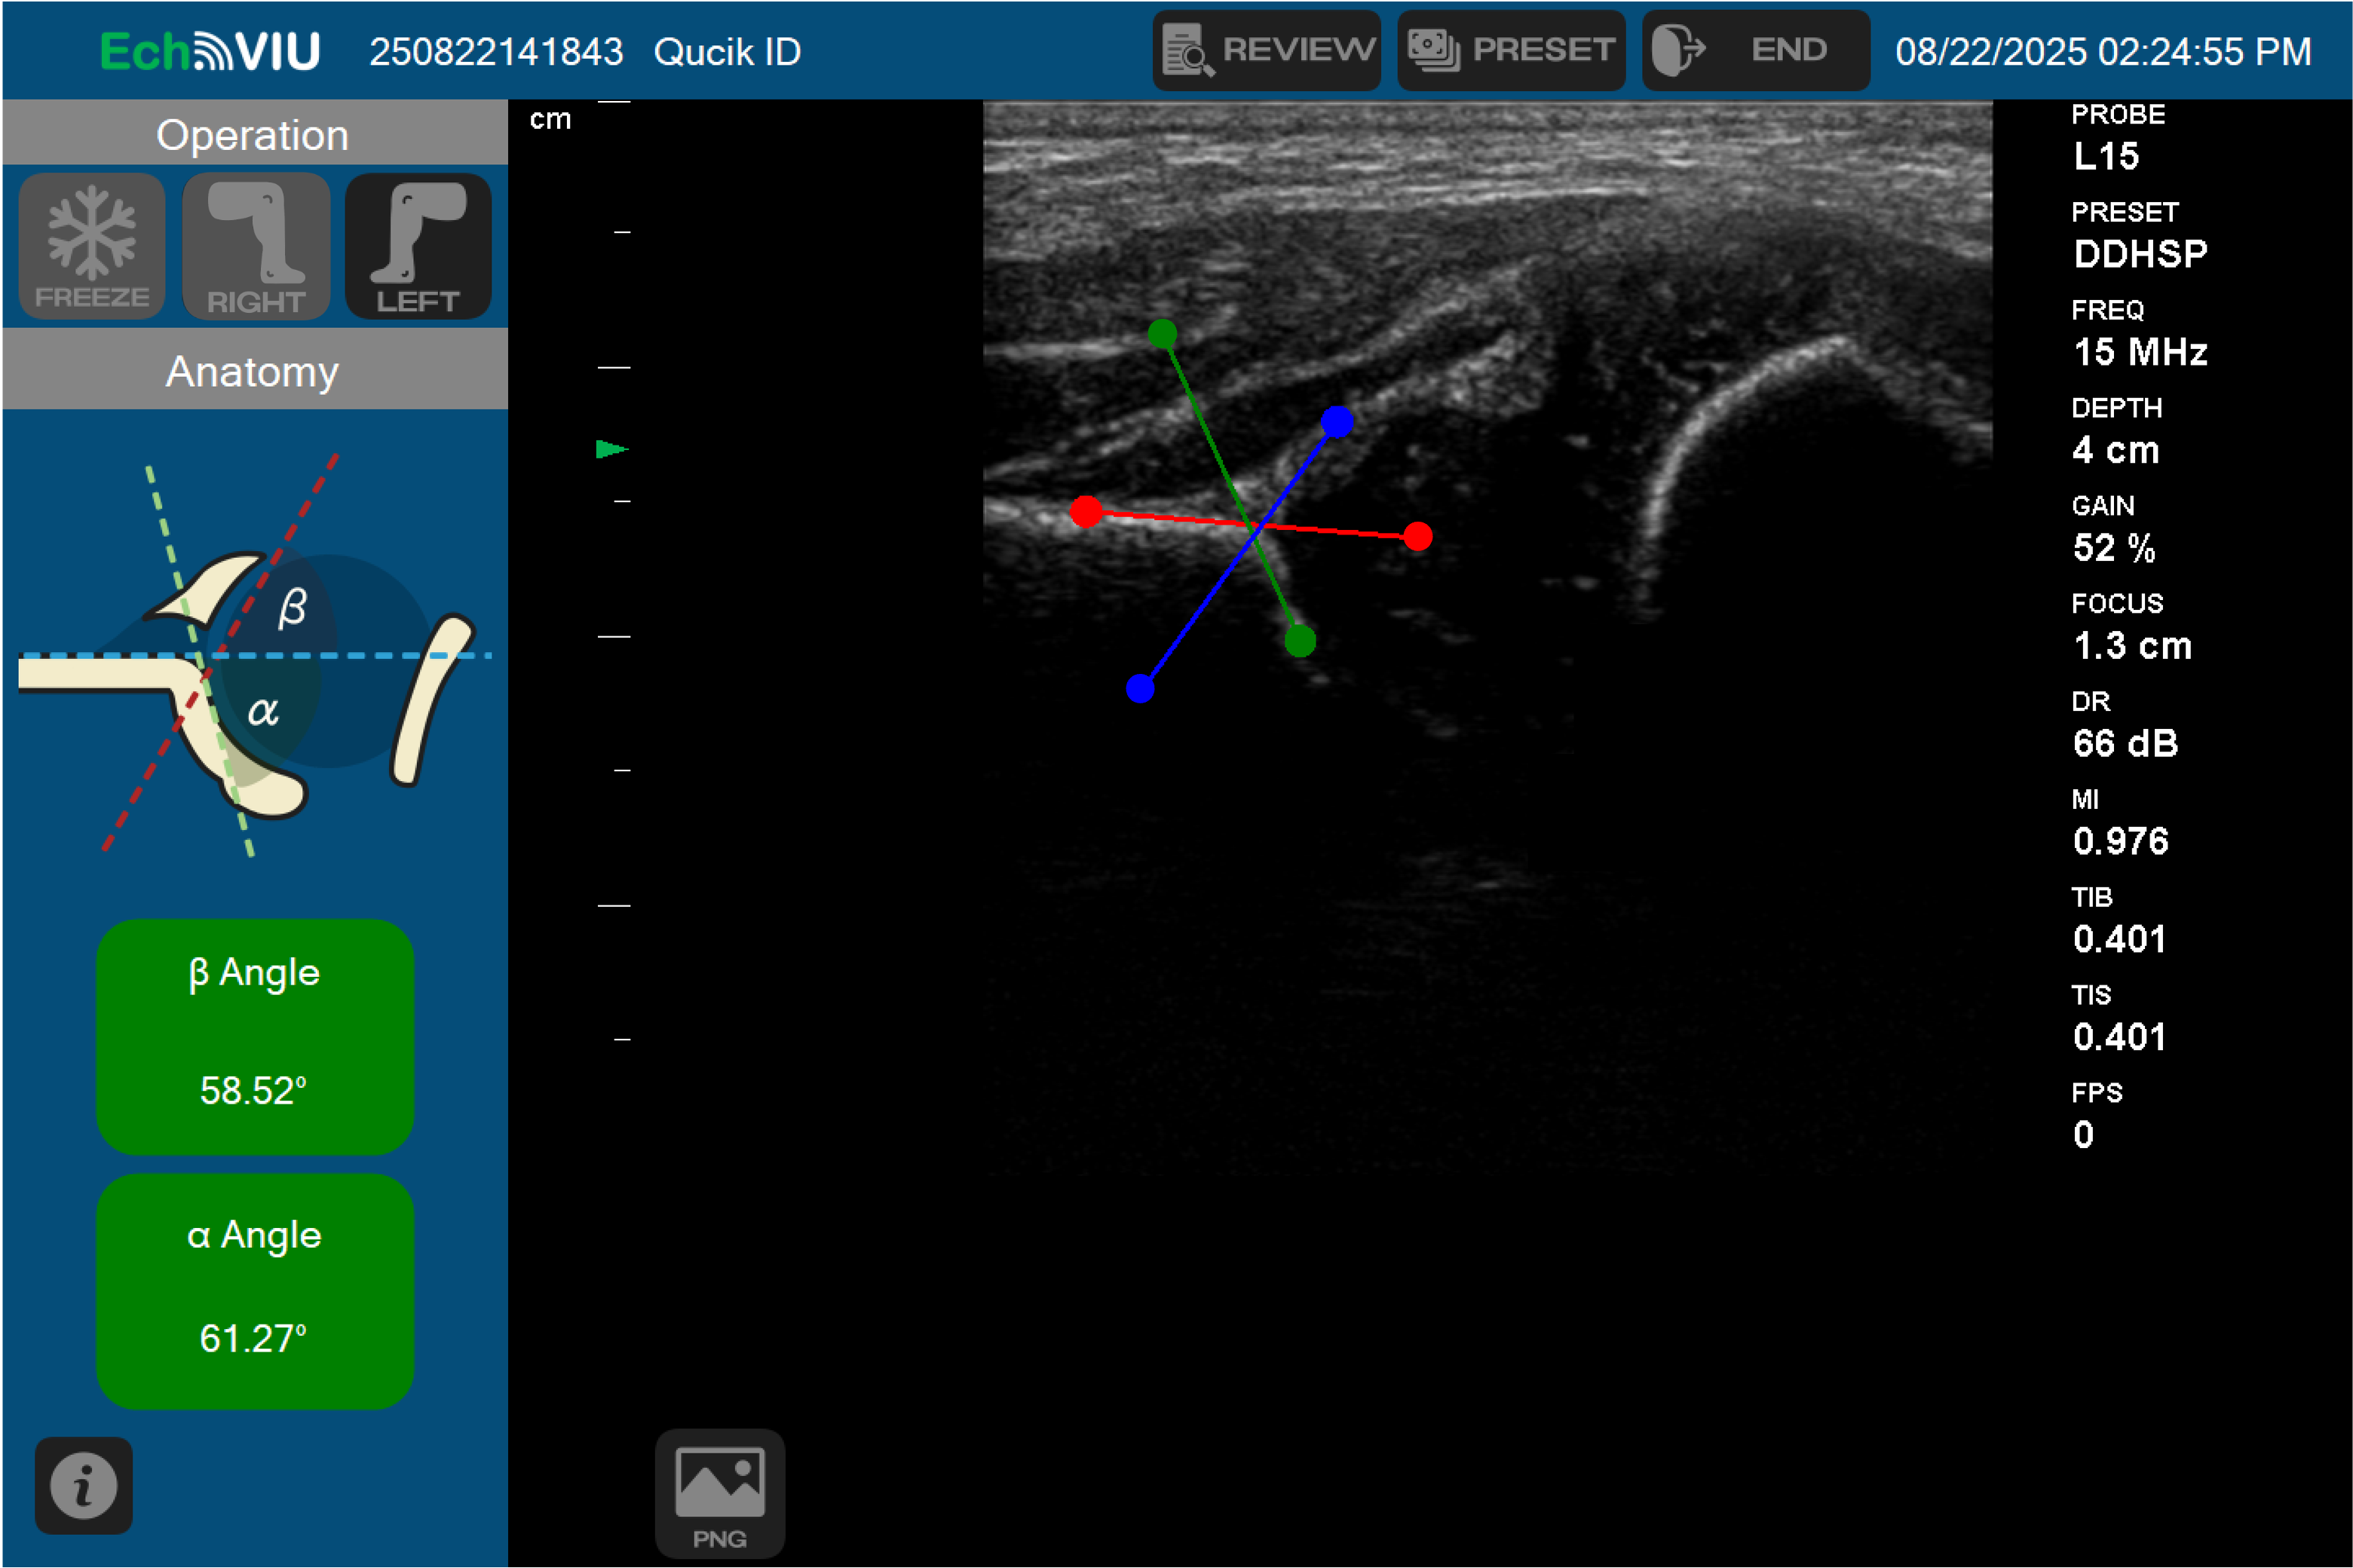Screen dimensions: 2353x1568
Task: Click the lower green line endpoint
Action: [x=1300, y=640]
